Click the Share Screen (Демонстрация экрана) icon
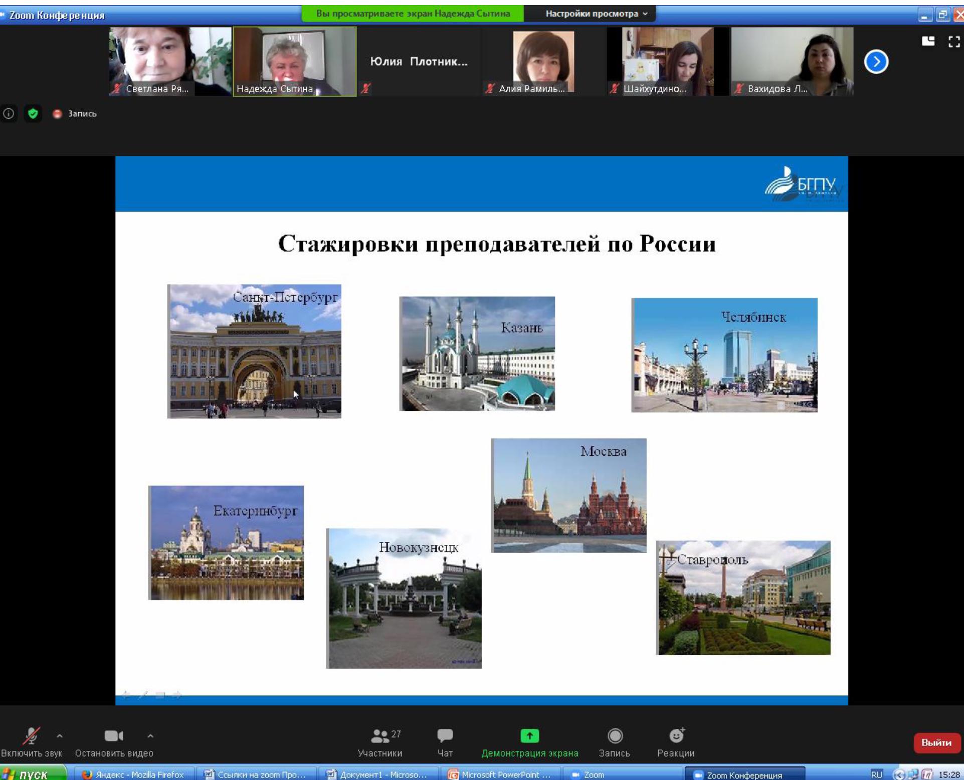The height and width of the screenshot is (780, 964). (x=529, y=735)
